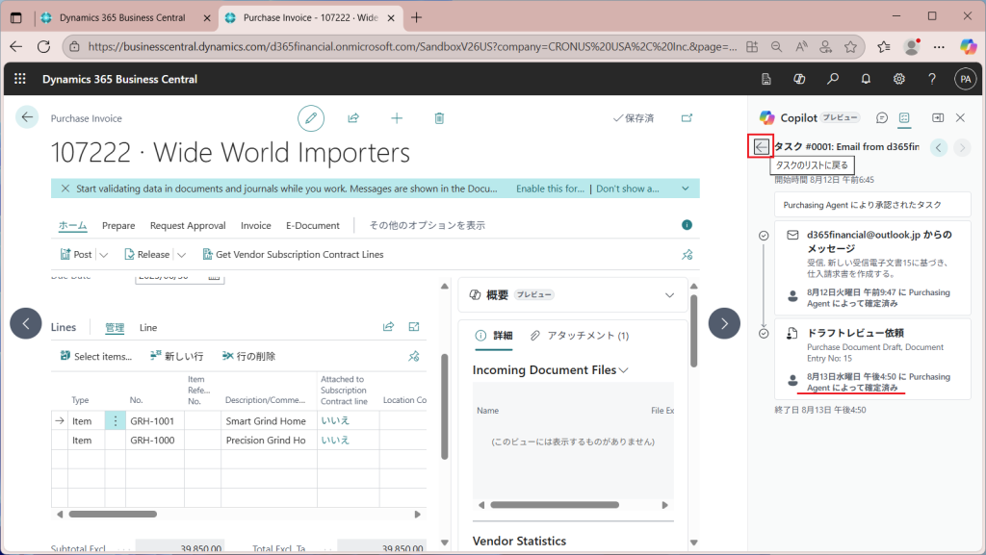Click the Incoming Document Files horizontal scrollbar

pyautogui.click(x=555, y=505)
